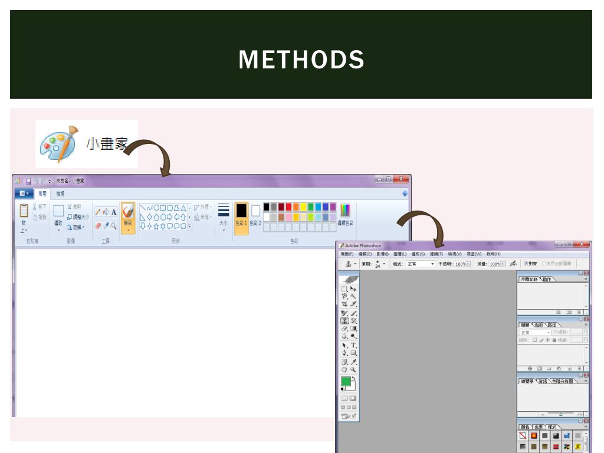Click the airbrush icon in Photoshop options bar

[x=513, y=264]
